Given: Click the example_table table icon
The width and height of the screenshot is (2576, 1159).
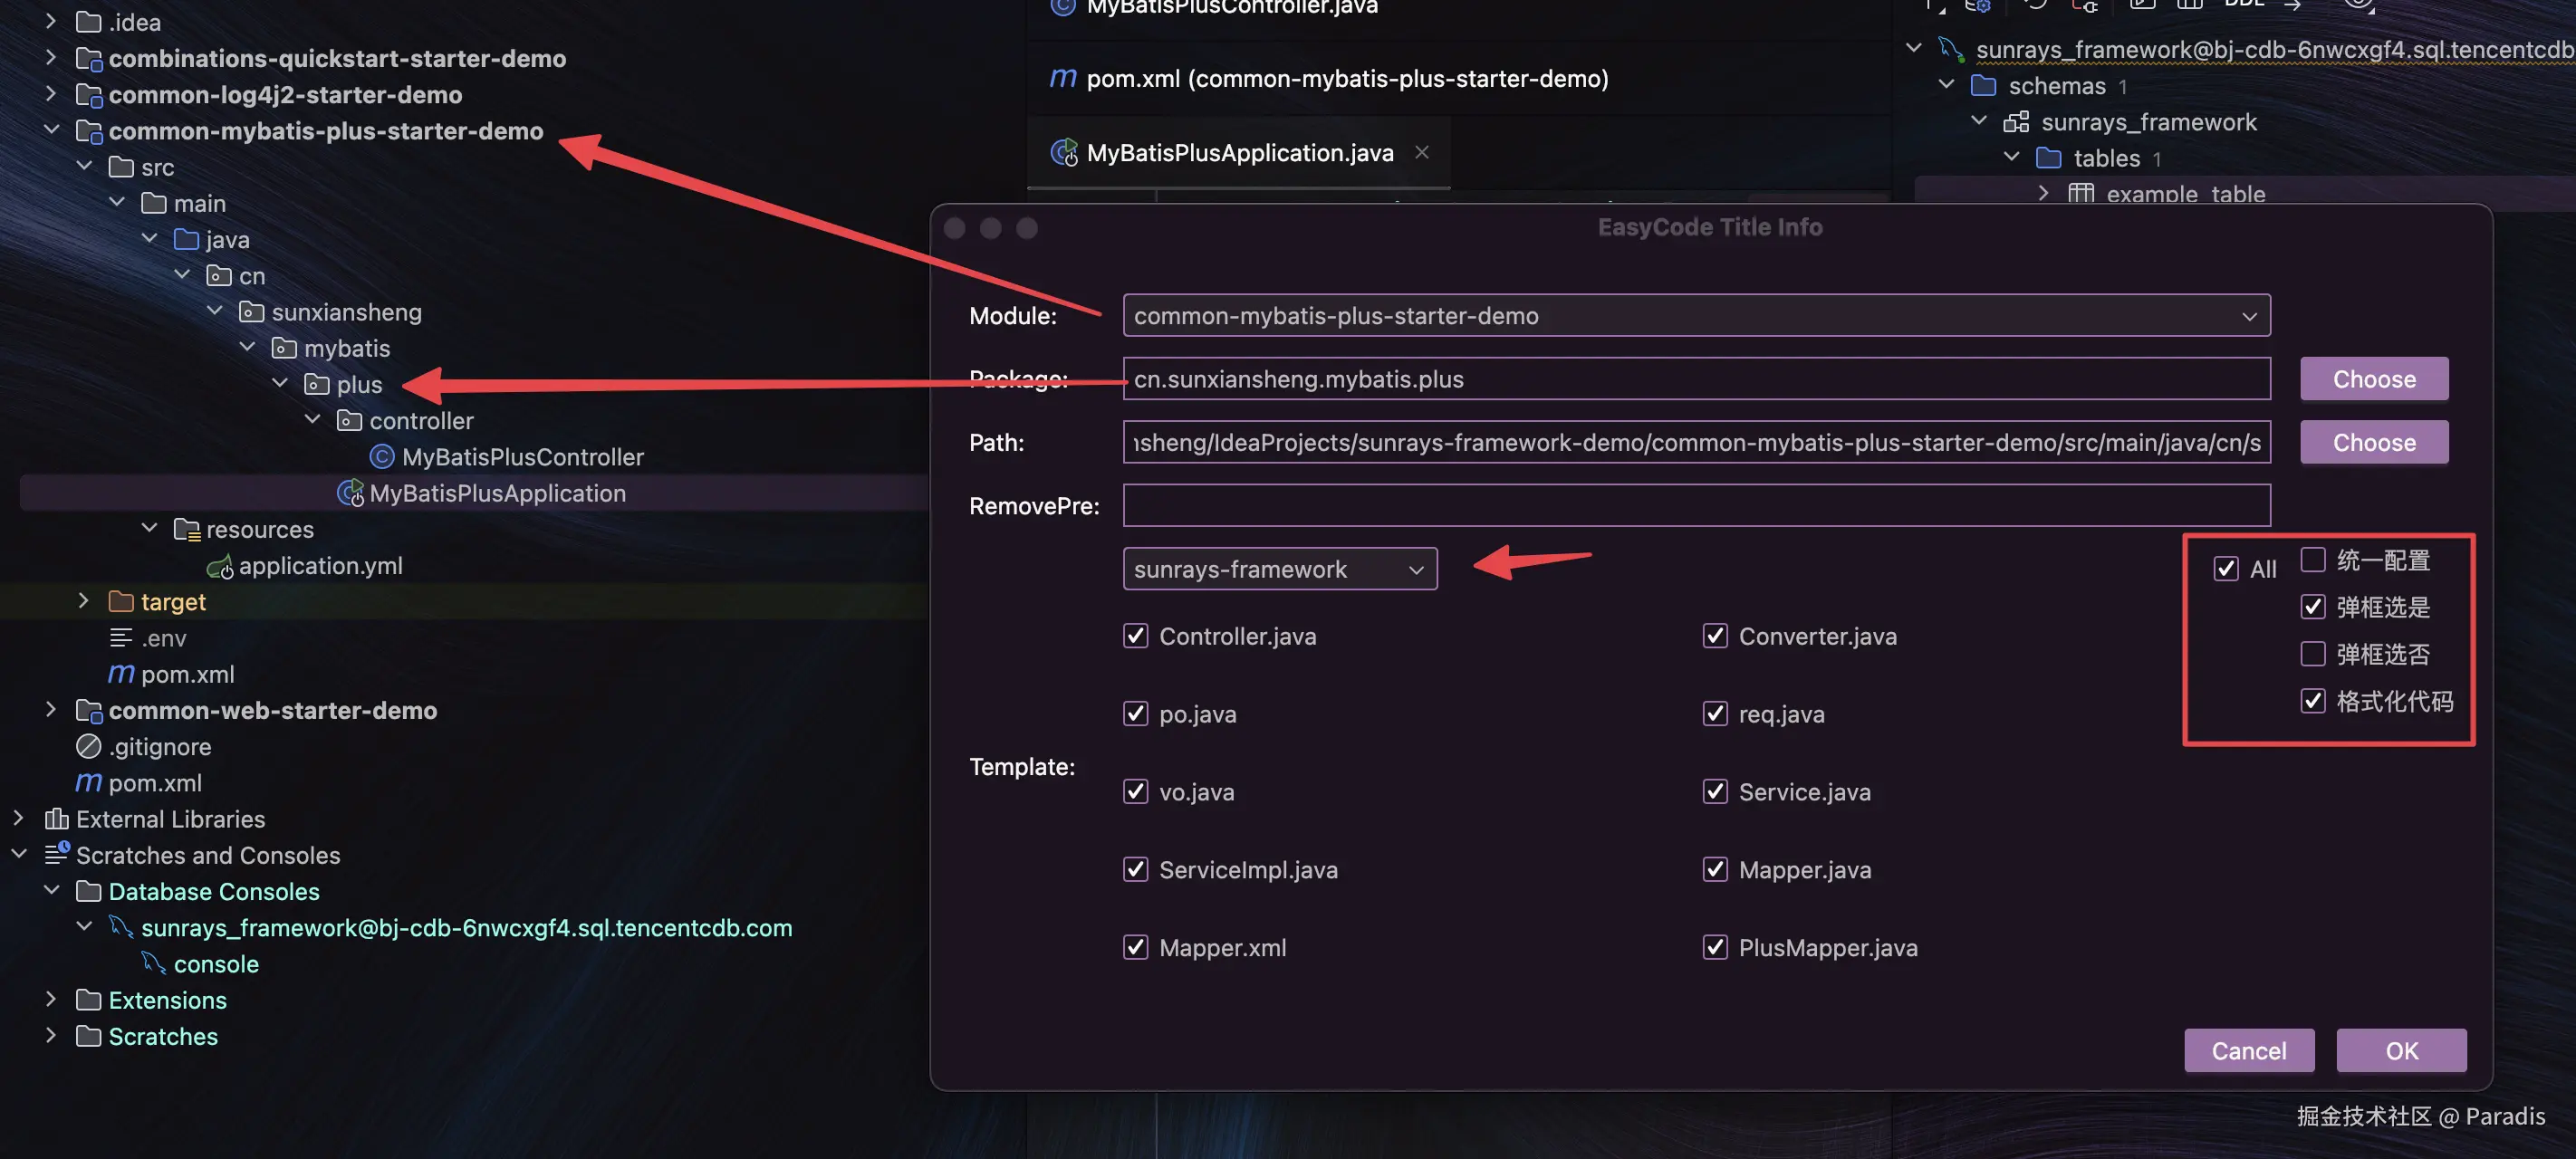Looking at the screenshot, I should coord(2081,193).
